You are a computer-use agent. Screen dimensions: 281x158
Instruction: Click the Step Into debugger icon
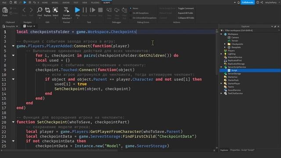(x=109, y=10)
